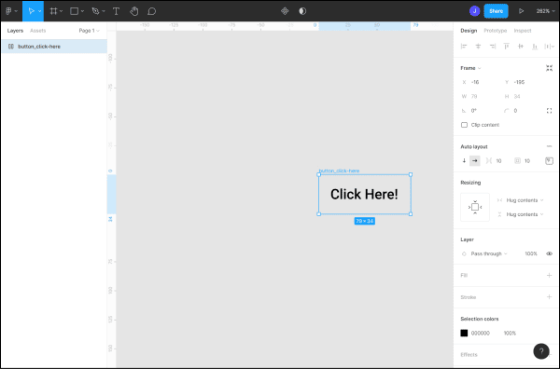Open the Frame tool dropdown arrow
This screenshot has width=560, height=369.
coord(62,11)
